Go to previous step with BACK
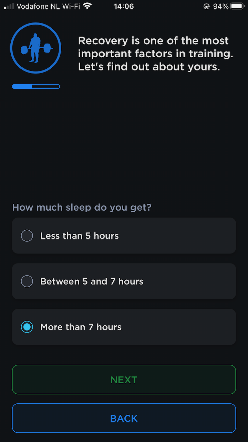248x442 pixels. 124,418
